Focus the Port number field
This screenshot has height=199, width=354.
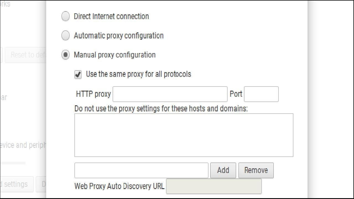[261, 94]
